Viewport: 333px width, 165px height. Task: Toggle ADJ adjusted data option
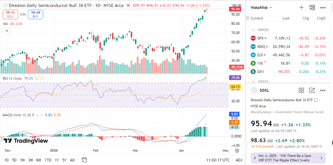click(x=239, y=160)
